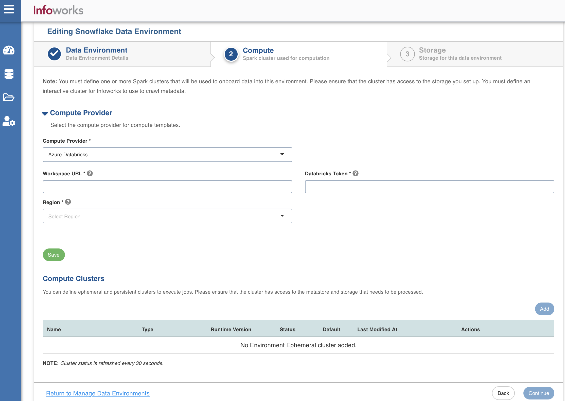Focus the Databricks Token input field
The width and height of the screenshot is (565, 401).
point(430,187)
